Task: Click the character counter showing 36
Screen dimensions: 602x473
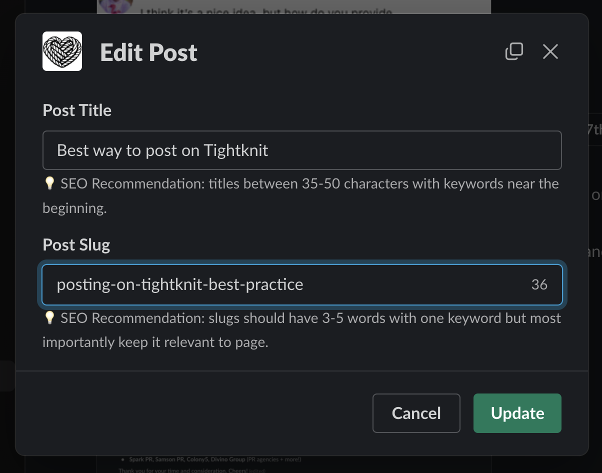Action: pos(539,284)
